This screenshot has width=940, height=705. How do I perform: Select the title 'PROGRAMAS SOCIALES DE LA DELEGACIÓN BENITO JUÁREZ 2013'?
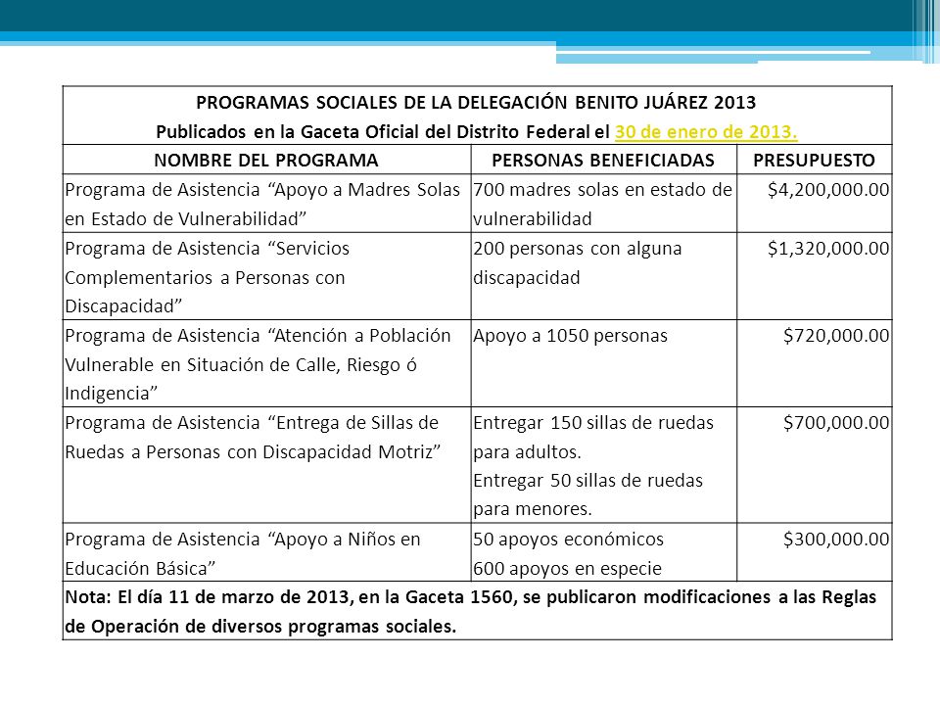[476, 103]
